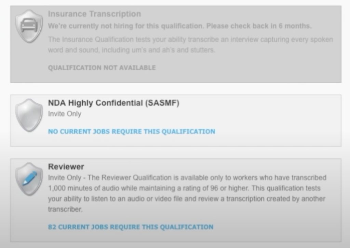Click the car shield icon for Insurance Transcription

coord(29,26)
